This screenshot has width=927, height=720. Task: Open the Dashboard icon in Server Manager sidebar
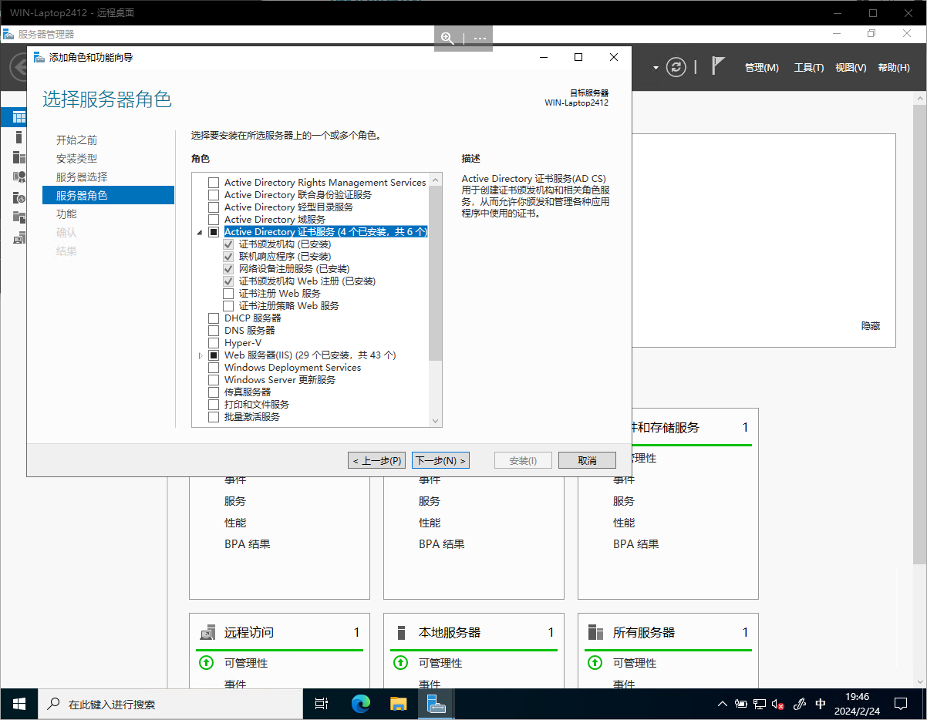[19, 117]
